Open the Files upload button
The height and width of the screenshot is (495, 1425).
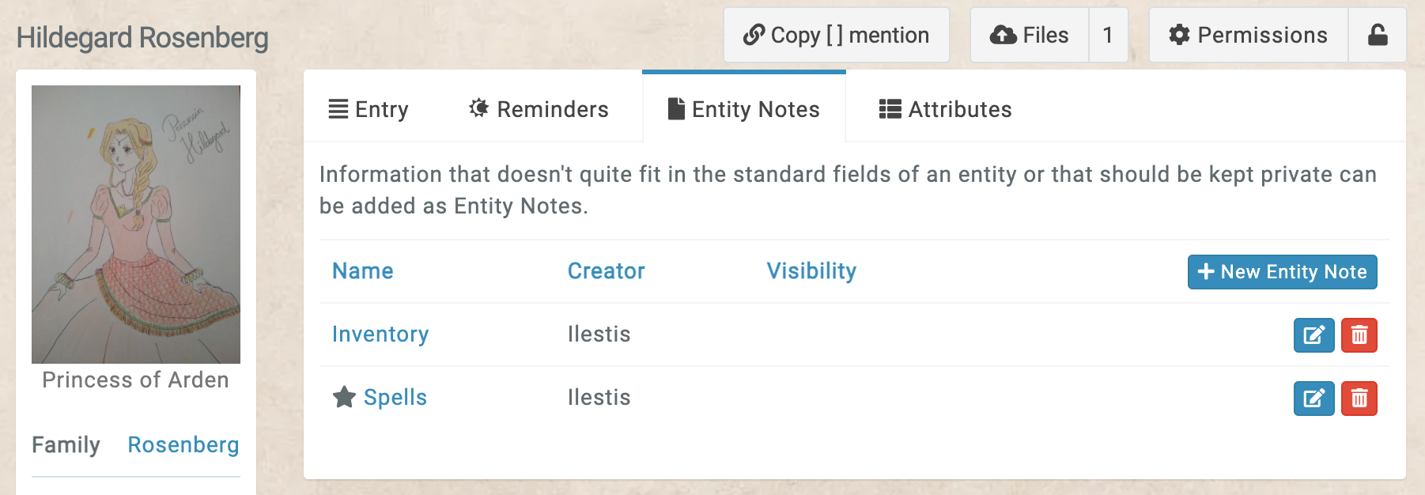tap(1030, 35)
